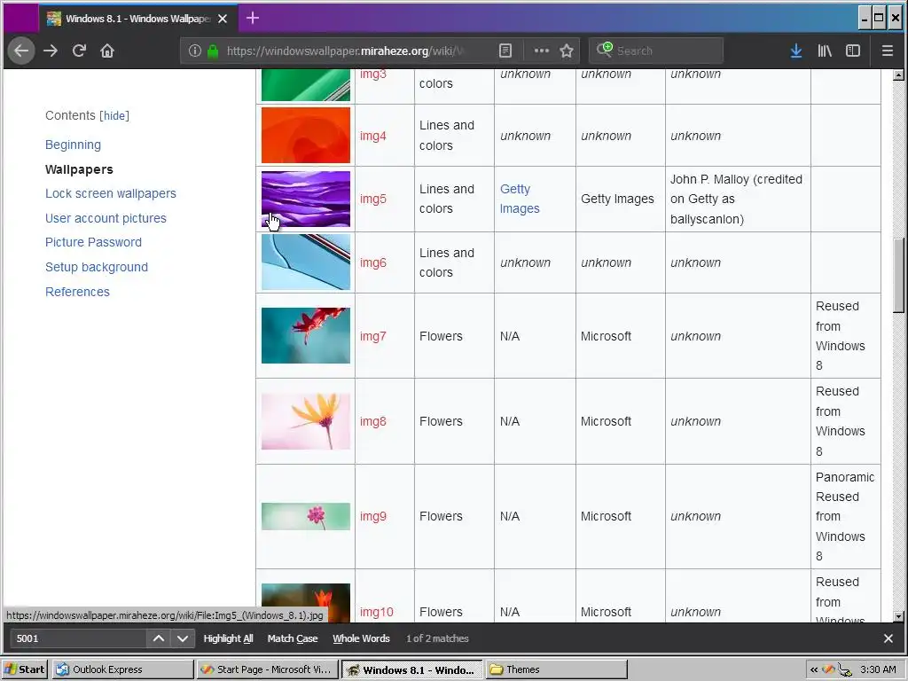
Task: Open the img4 file link
Action: pyautogui.click(x=373, y=136)
